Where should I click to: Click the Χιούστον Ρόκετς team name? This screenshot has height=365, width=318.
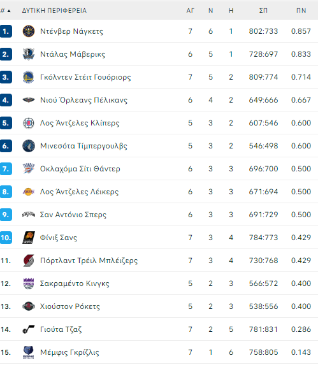point(70,306)
